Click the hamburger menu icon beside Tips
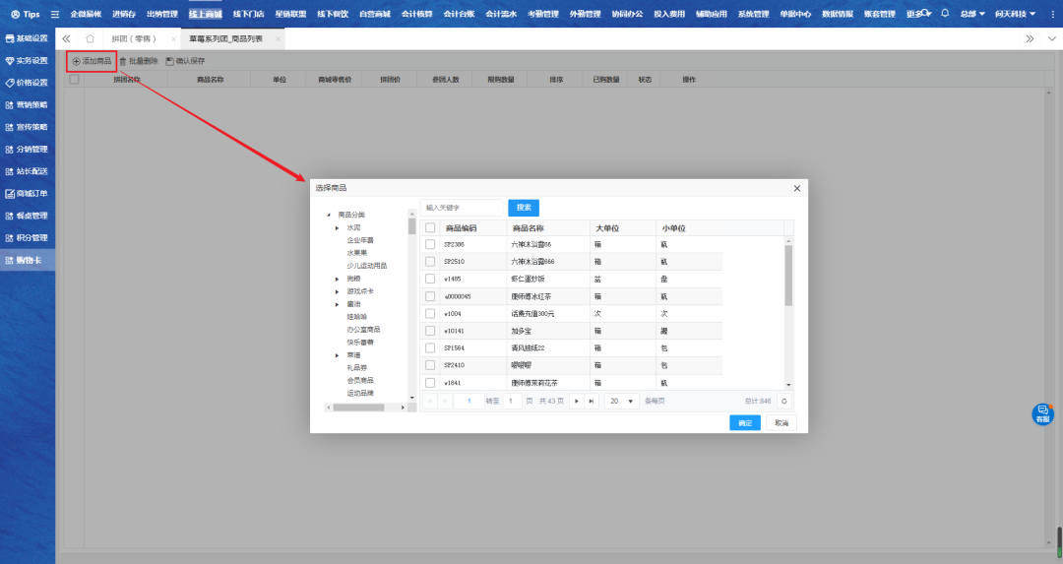Screen dimensions: 1063x564 55,15
